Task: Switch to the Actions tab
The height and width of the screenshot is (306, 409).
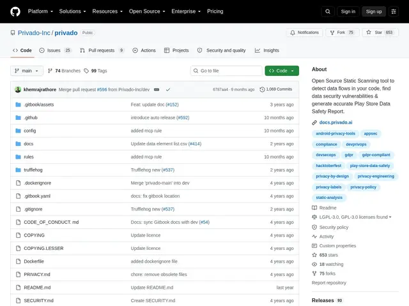Action: tap(144, 50)
